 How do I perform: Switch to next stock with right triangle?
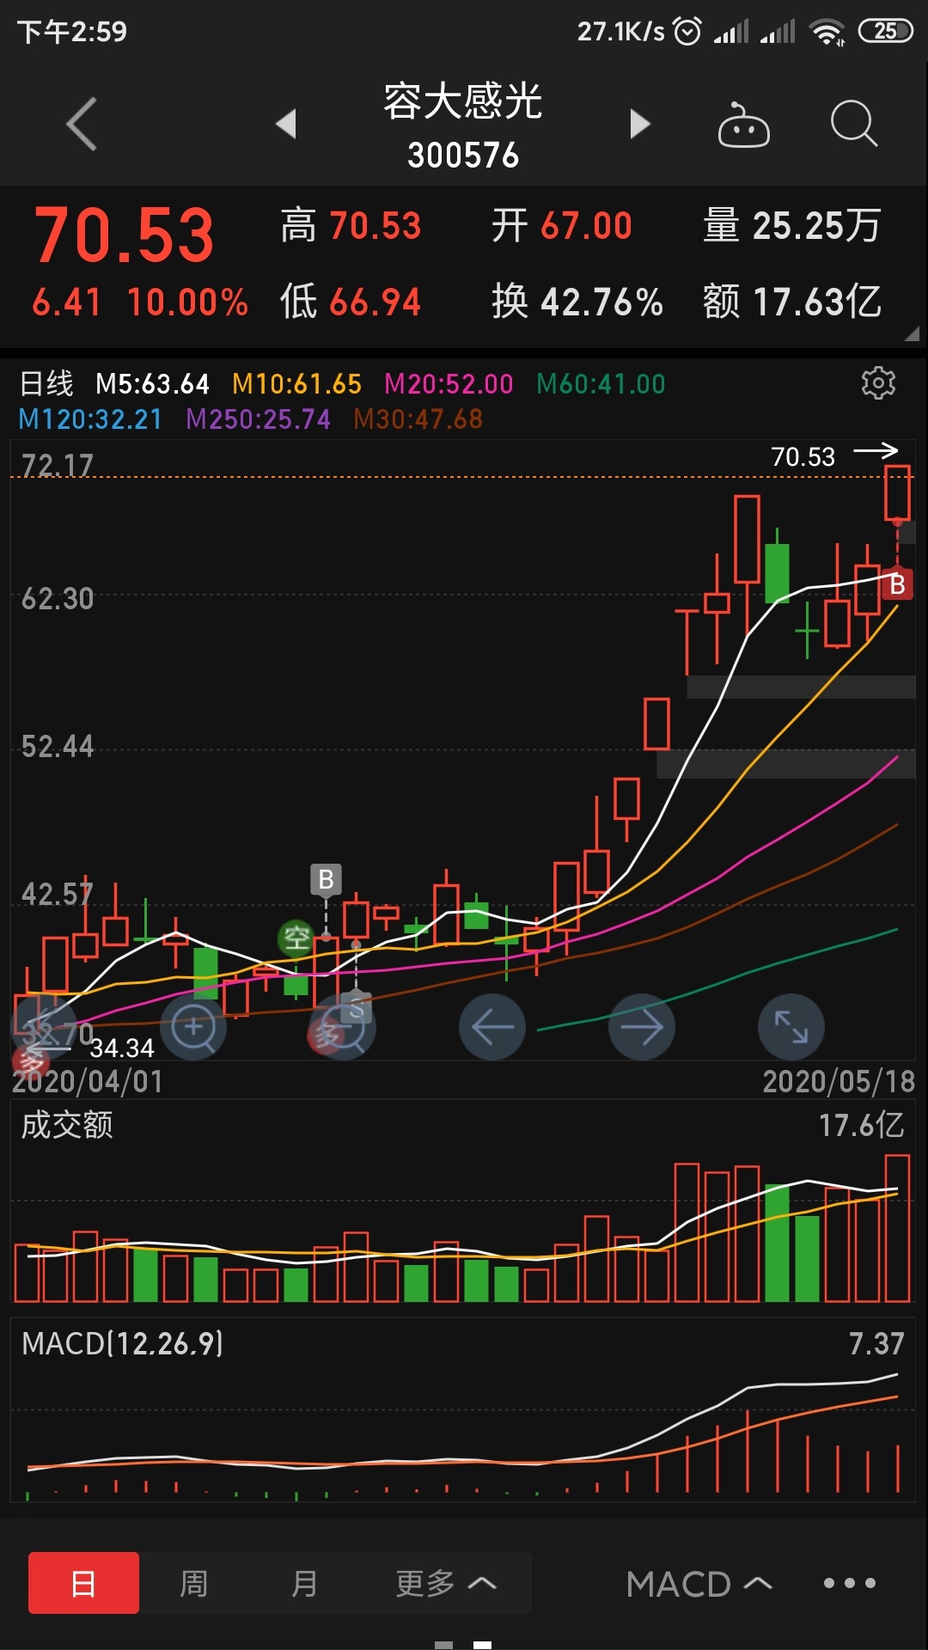pyautogui.click(x=639, y=124)
